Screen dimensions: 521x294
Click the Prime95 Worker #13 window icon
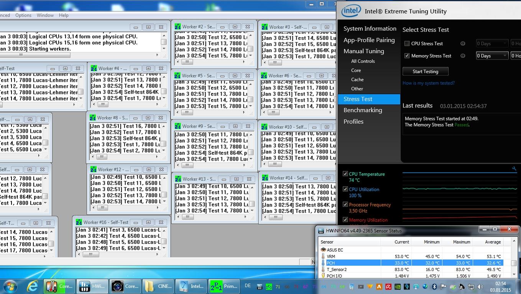click(178, 179)
